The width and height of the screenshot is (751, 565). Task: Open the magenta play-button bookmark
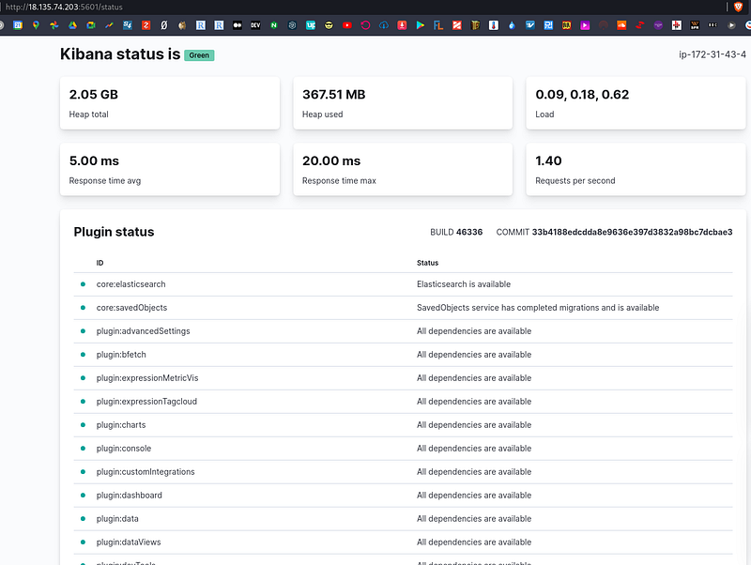click(x=585, y=25)
